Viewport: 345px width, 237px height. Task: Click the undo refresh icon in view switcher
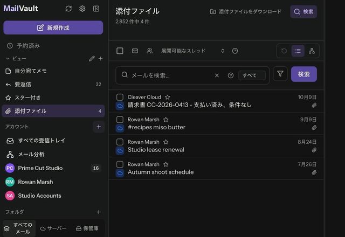click(284, 51)
